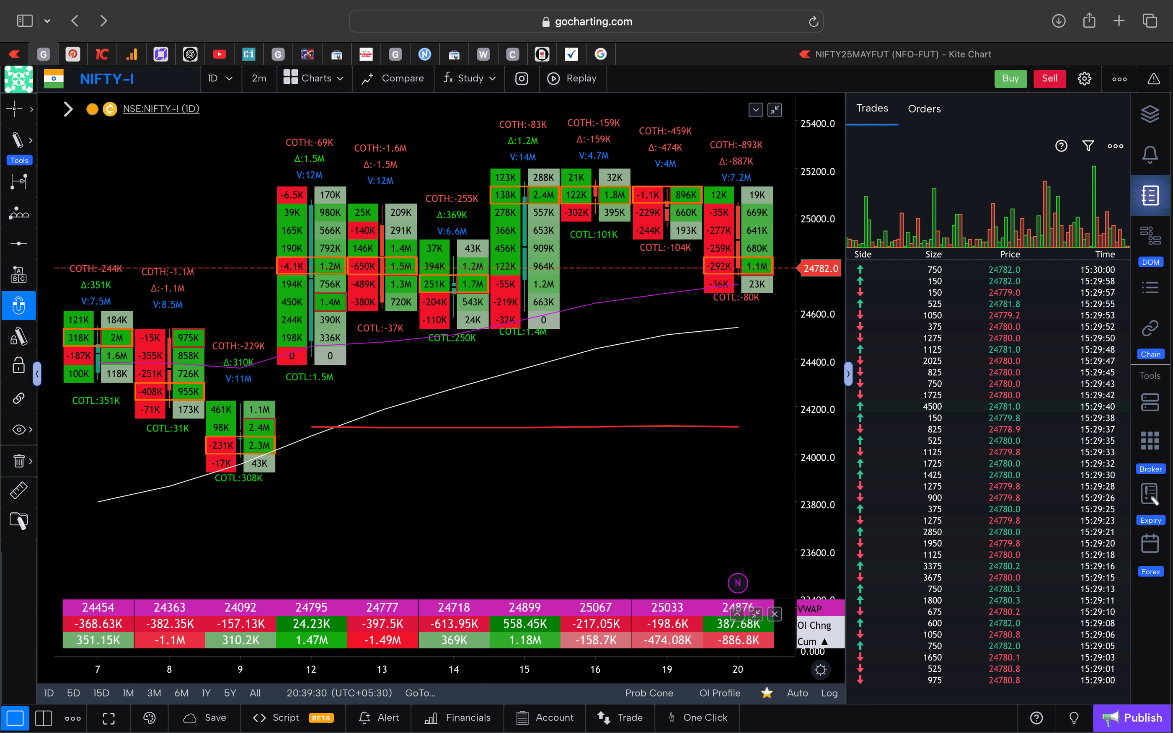Start chart Replay mode

(x=573, y=78)
